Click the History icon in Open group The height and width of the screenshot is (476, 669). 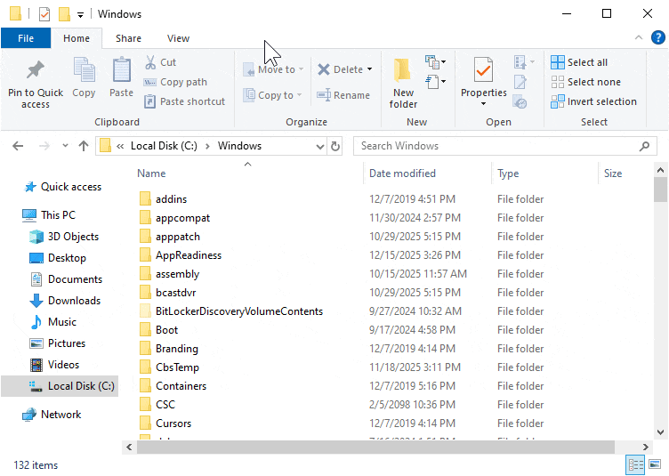point(520,102)
